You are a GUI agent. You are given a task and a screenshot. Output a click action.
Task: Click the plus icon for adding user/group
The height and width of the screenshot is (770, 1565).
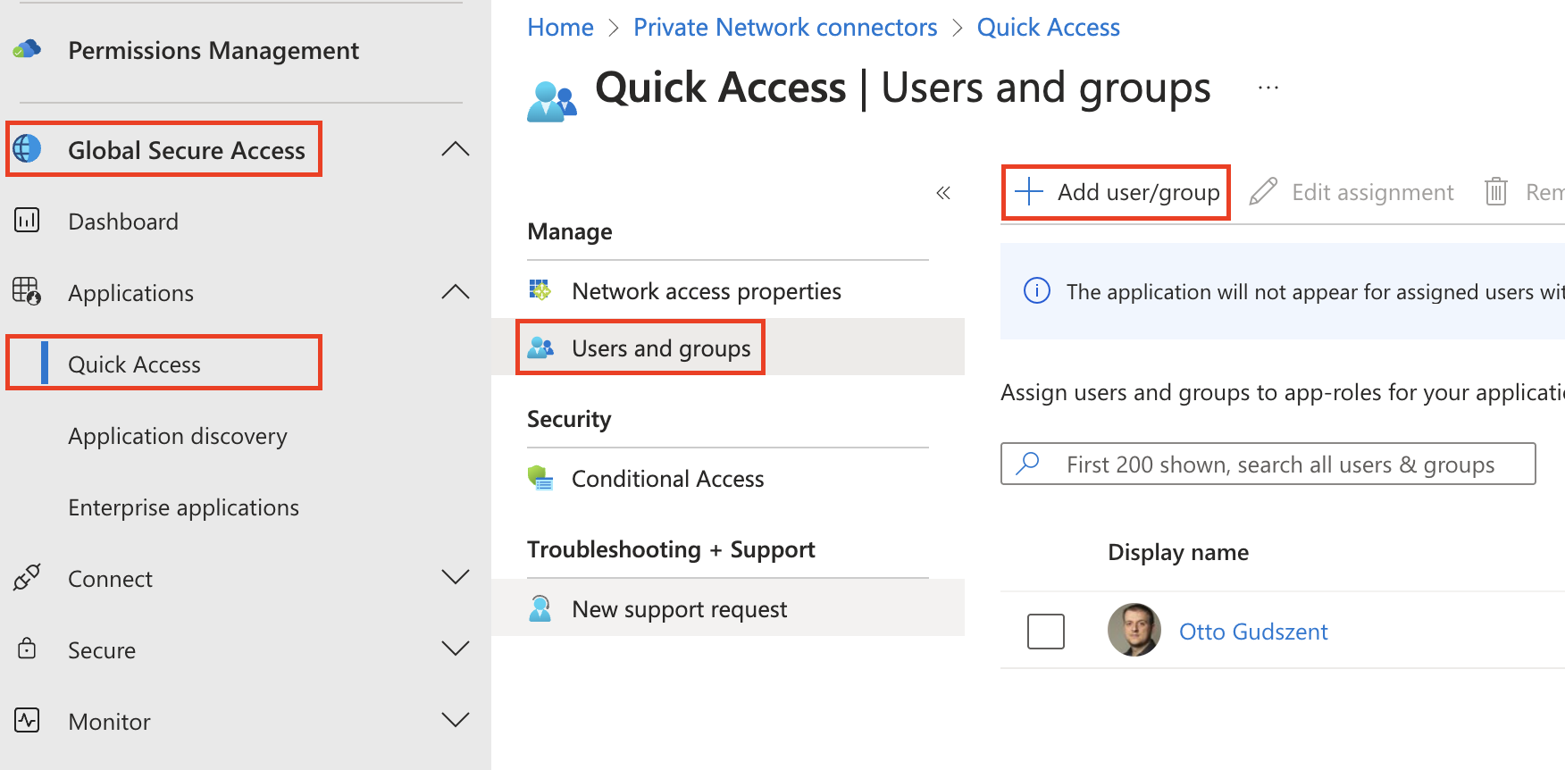click(1029, 191)
